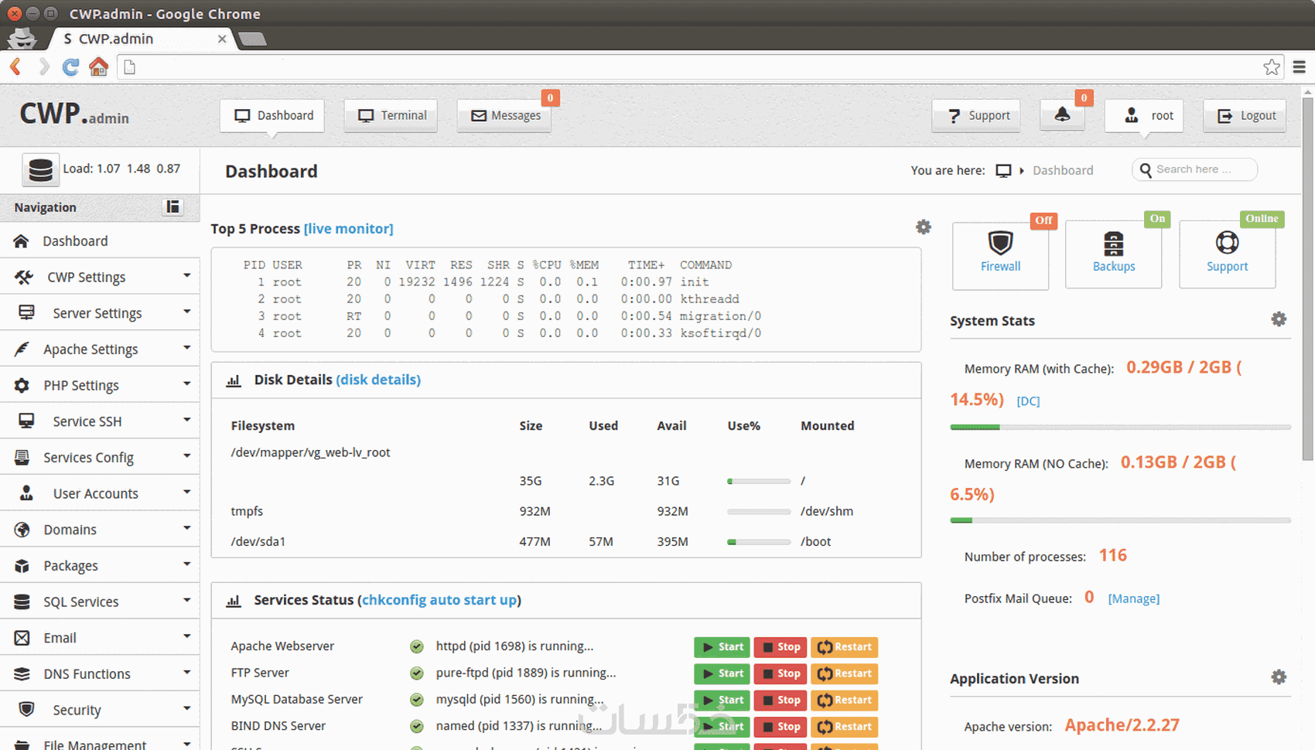Click the Services Status chart icon
Screen dimensions: 1315x750
coord(233,601)
